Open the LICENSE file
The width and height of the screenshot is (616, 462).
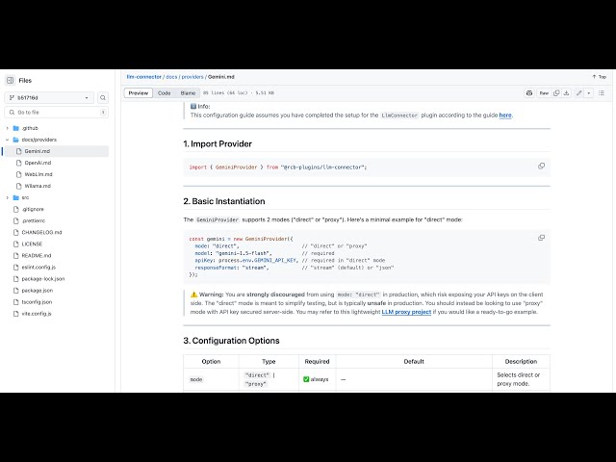32,244
